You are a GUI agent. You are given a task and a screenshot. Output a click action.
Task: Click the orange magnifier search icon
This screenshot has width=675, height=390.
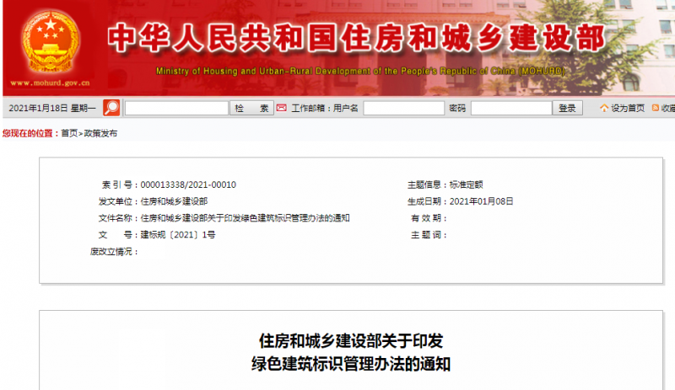tap(111, 108)
